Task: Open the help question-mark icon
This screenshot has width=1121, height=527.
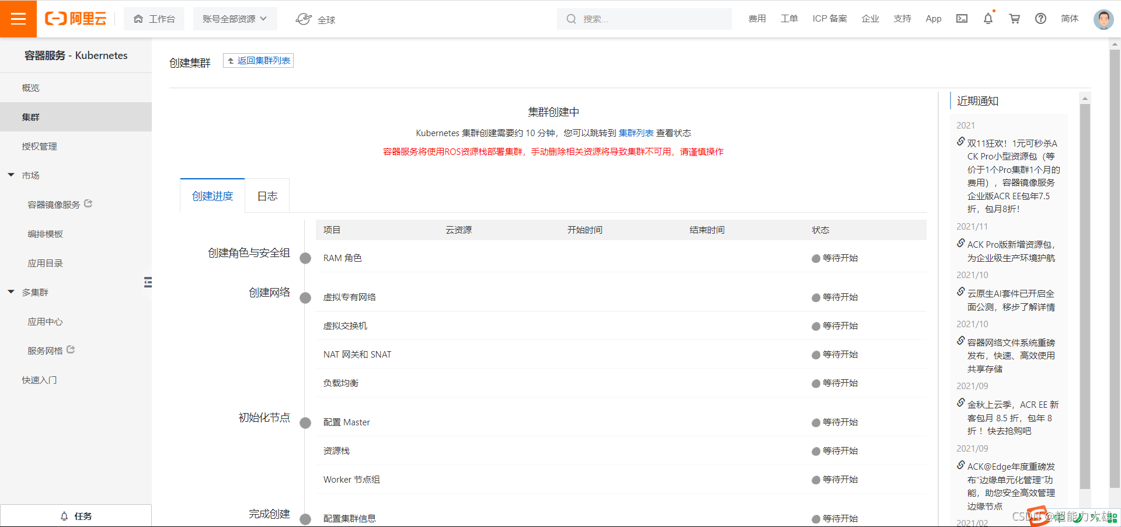Action: 1040,19
